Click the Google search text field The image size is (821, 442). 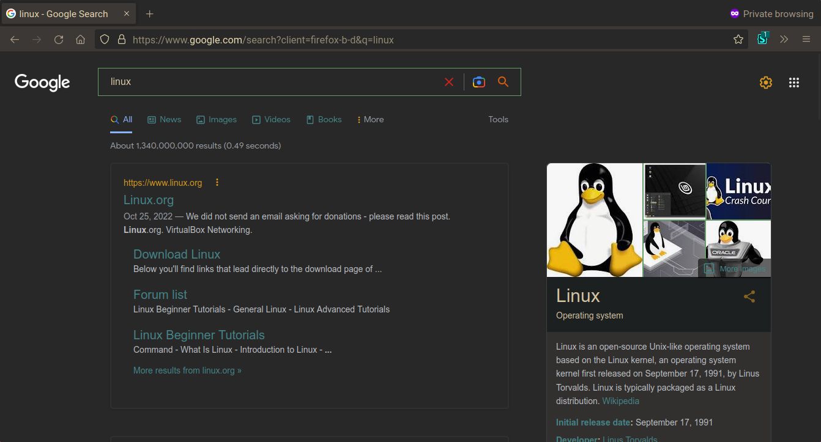tap(272, 82)
